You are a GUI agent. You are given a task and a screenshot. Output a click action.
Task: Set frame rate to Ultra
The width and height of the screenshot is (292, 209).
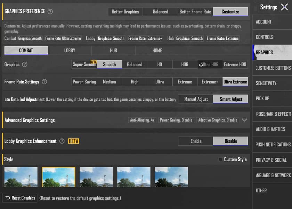[x=160, y=82]
